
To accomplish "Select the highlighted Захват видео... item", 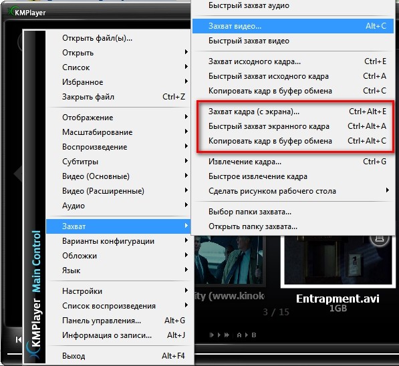I will 293,26.
